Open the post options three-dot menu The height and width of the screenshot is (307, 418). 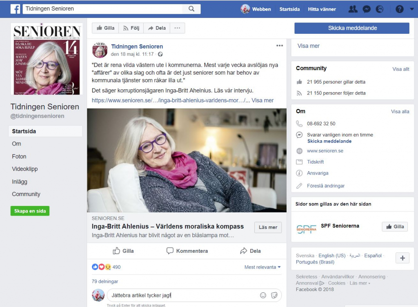(279, 46)
